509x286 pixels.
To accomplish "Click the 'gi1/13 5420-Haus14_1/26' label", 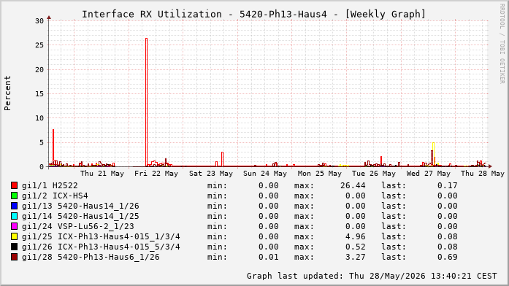I will pos(80,206).
